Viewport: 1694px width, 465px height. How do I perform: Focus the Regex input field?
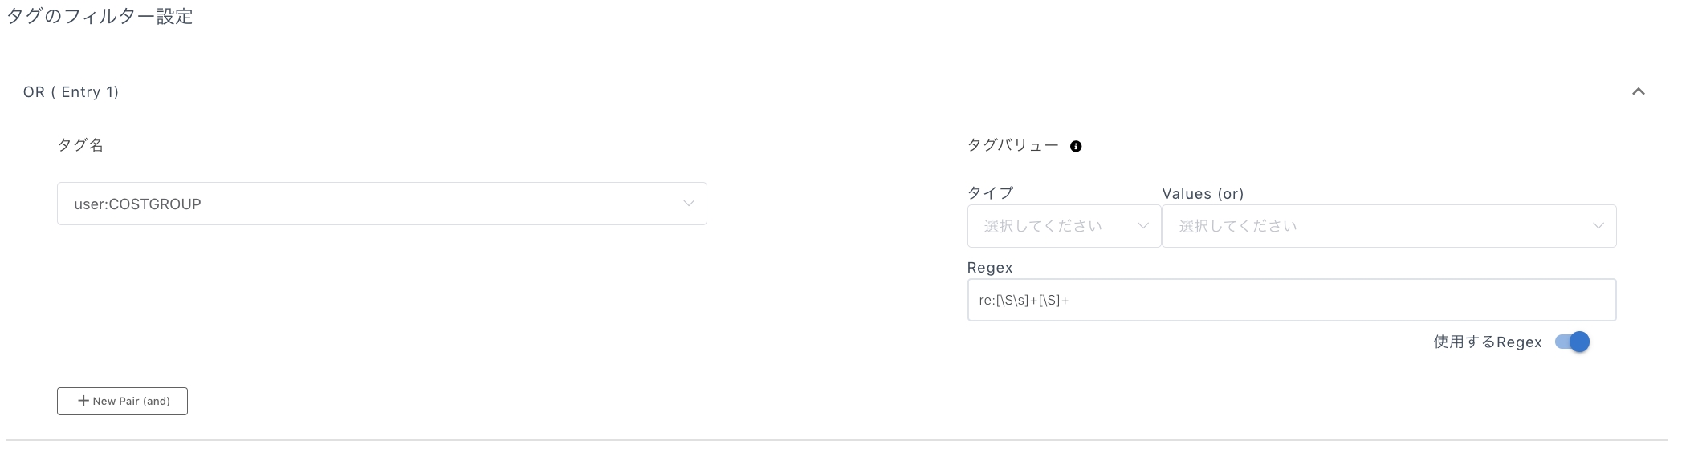(1292, 300)
